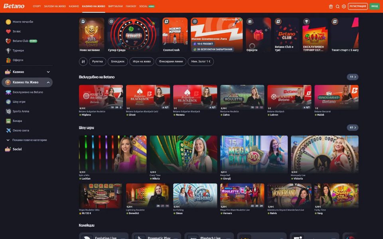This screenshot has width=383, height=239.
Task: Open the search magnifier icon
Action: pos(338,6)
